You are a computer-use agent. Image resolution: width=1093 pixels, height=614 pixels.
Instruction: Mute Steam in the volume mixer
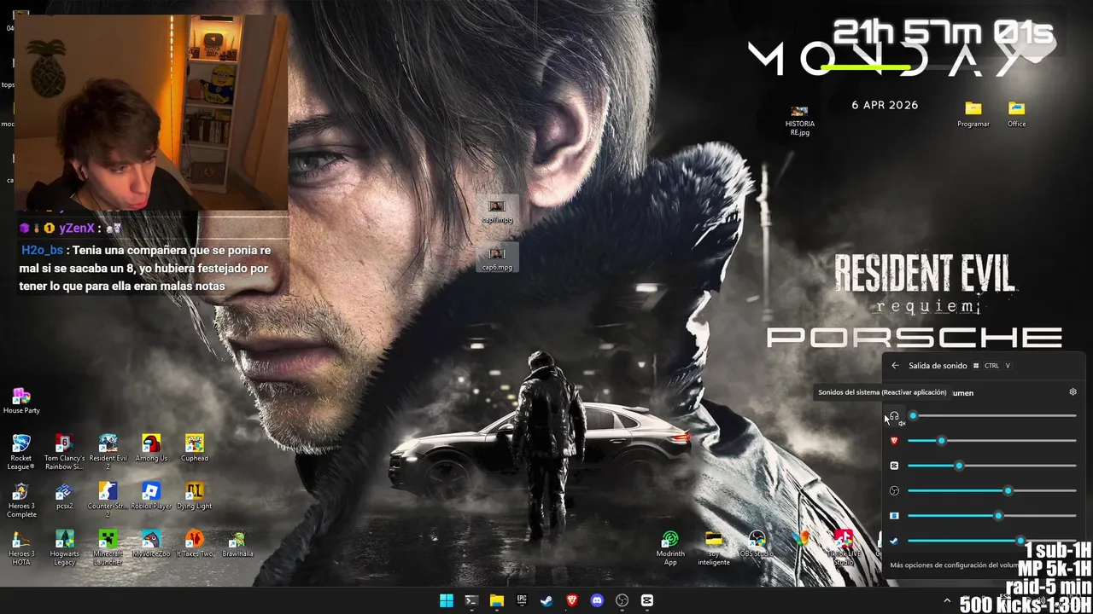(894, 541)
